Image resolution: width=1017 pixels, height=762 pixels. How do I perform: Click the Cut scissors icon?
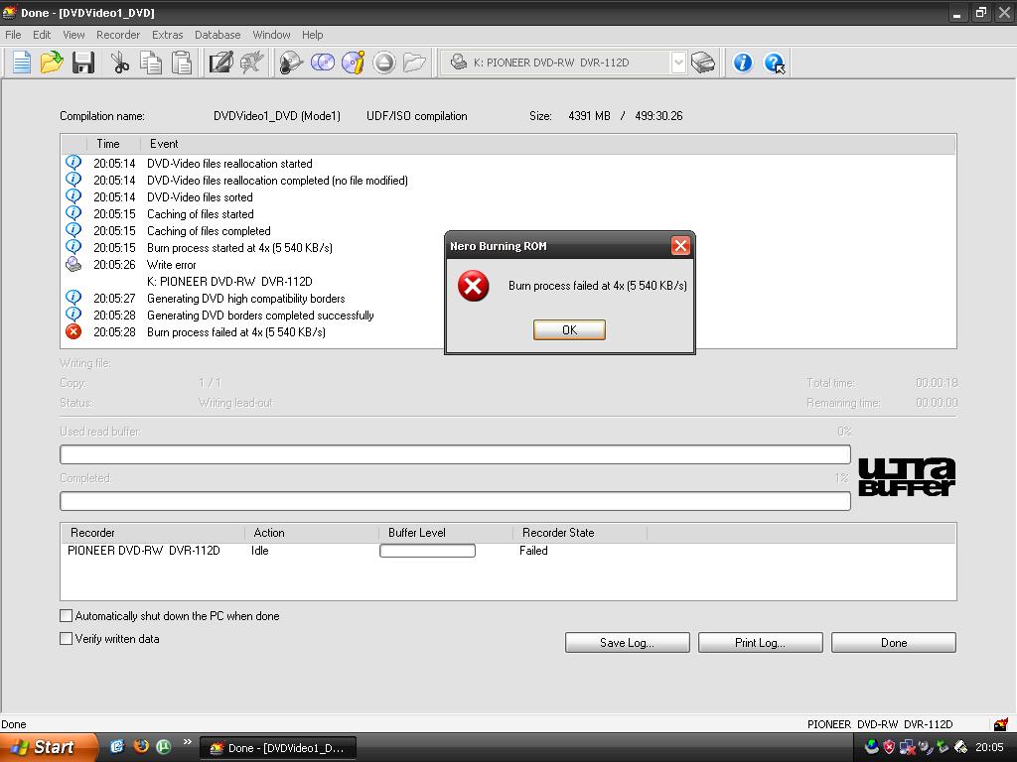tap(120, 63)
